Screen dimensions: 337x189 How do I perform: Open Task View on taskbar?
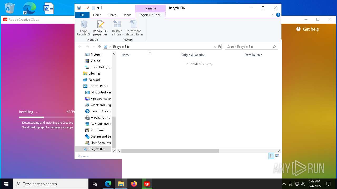(95, 184)
